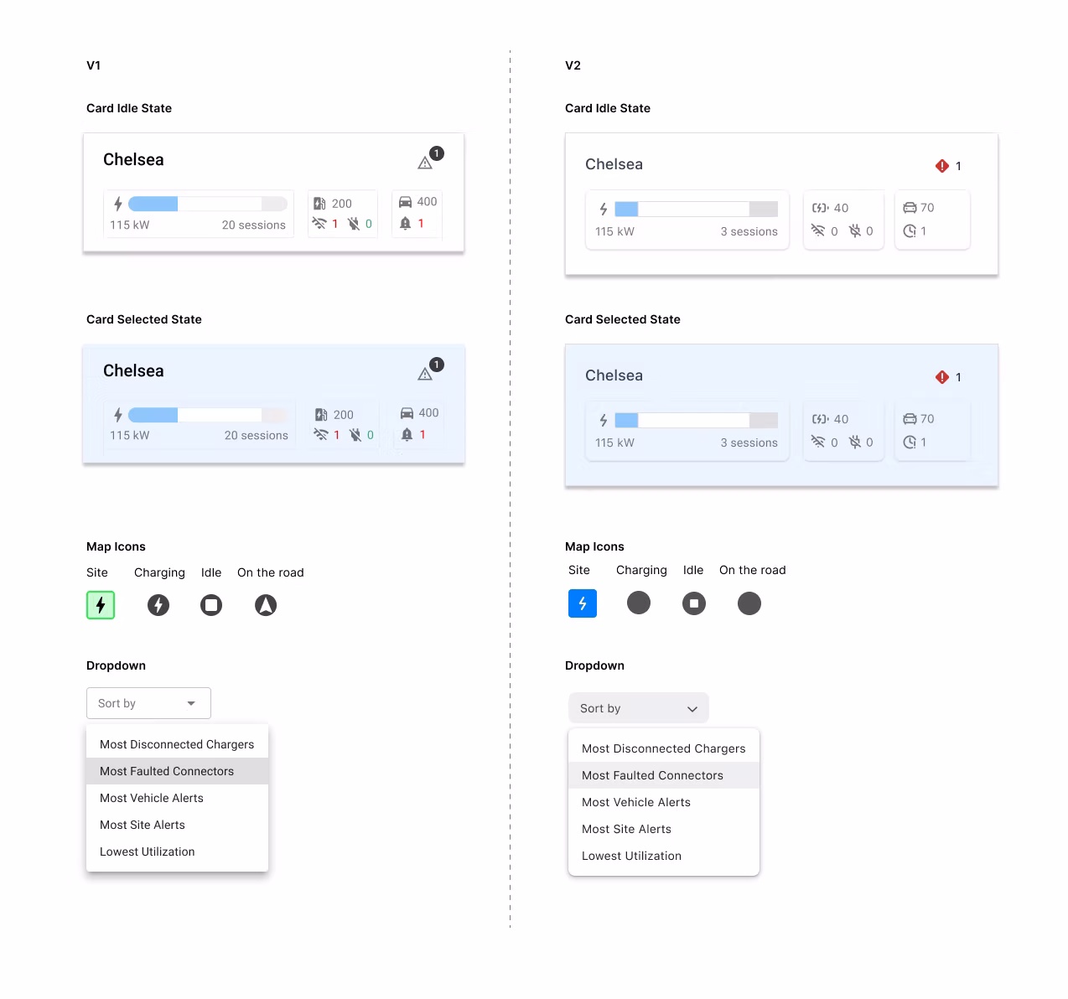Viewport: 1068px width, 999px height.
Task: Click the V2 On the road grey circle icon
Action: click(749, 603)
